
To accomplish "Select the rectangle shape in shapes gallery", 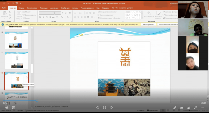I will tap(137, 12).
